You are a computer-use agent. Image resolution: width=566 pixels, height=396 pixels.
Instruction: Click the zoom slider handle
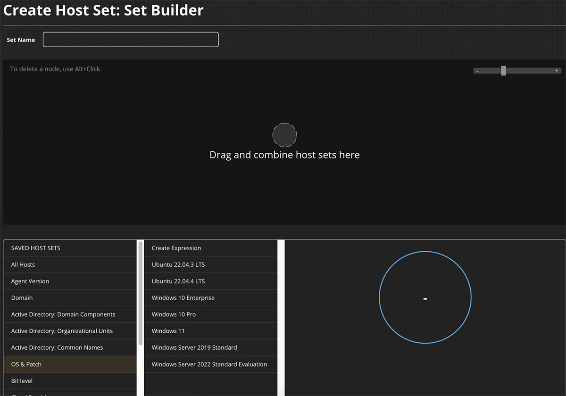click(x=503, y=71)
